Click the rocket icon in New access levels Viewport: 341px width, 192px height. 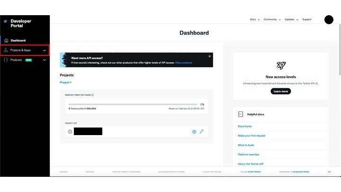pos(281,65)
